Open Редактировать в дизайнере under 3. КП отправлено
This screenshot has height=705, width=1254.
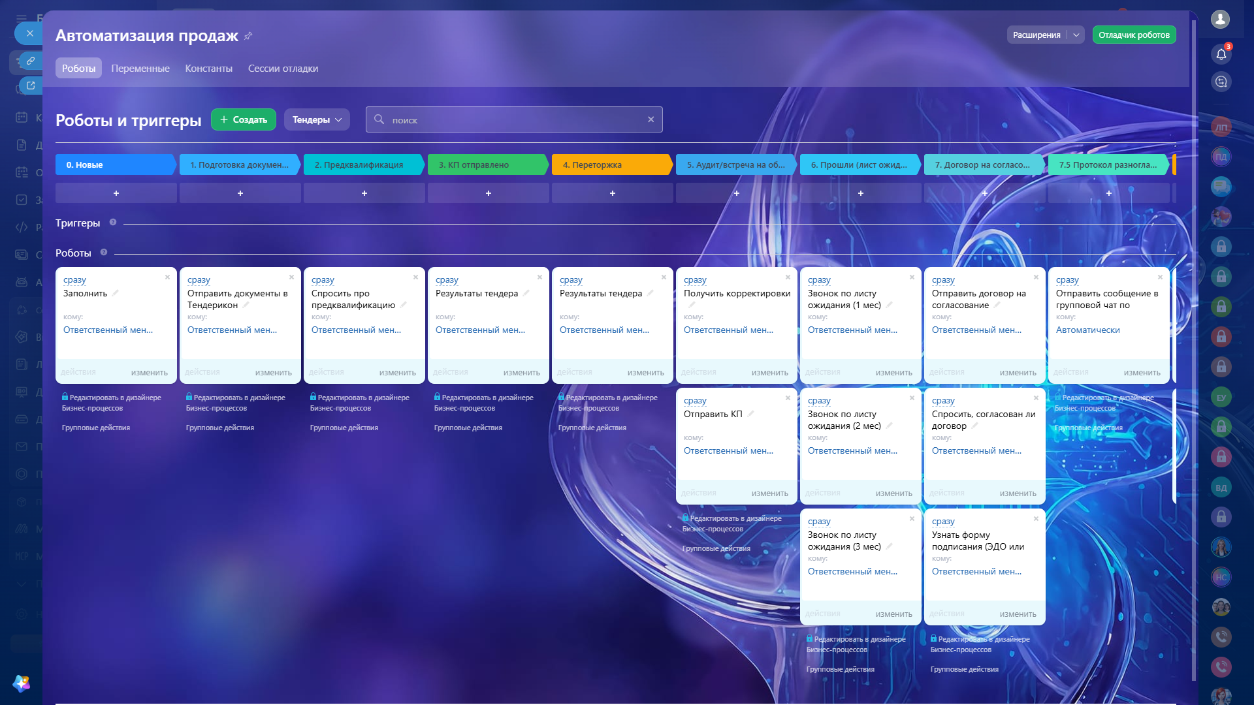coord(483,403)
